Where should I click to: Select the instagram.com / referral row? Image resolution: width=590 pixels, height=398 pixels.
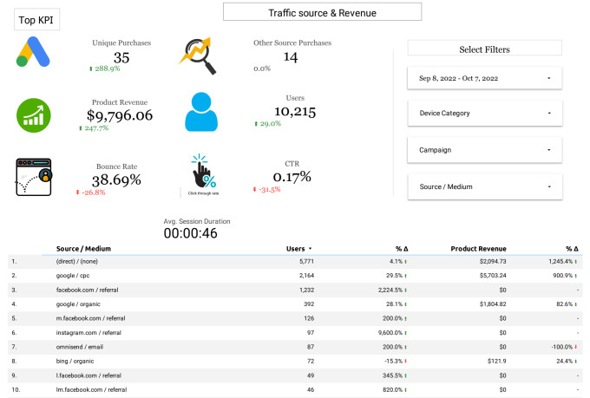pos(295,333)
